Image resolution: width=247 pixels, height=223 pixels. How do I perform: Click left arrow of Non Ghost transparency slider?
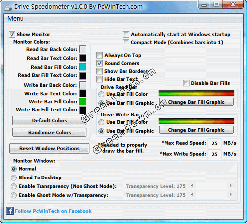(x=192, y=186)
